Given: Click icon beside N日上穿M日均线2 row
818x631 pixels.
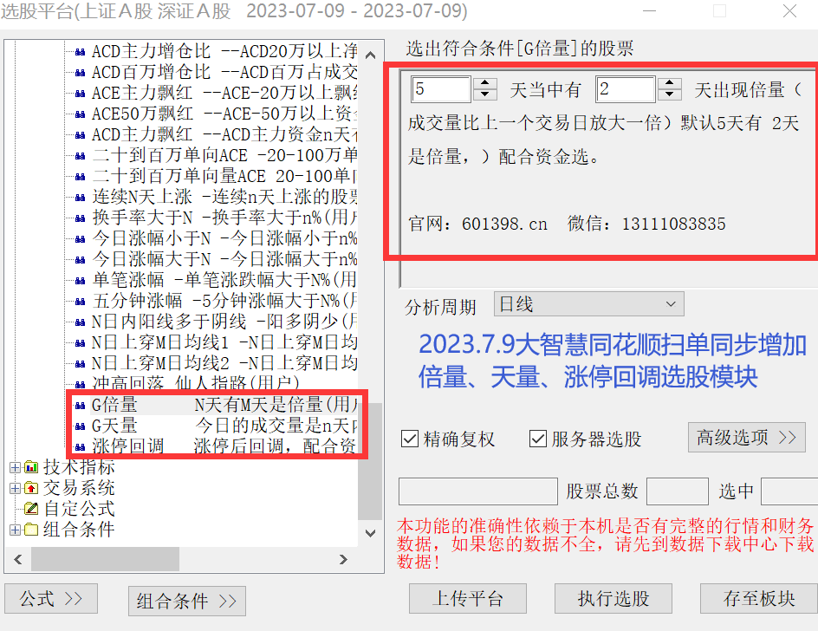Looking at the screenshot, I should (x=81, y=363).
